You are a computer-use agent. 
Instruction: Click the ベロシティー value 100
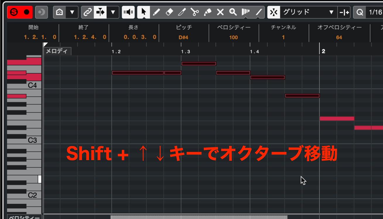pos(233,37)
